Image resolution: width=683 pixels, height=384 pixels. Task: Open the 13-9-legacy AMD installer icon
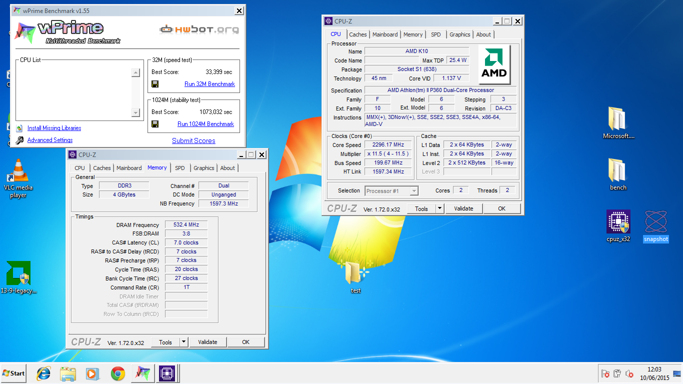[18, 277]
